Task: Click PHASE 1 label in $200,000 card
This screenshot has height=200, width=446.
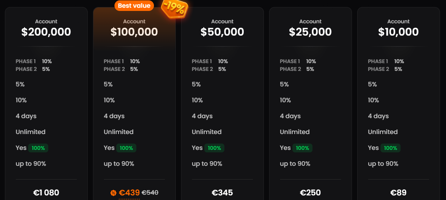Action: click(26, 61)
